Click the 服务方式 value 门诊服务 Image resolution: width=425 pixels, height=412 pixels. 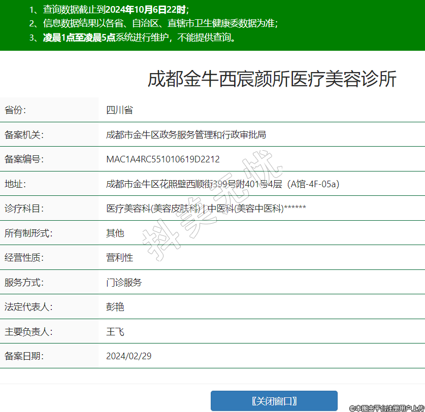[124, 283]
